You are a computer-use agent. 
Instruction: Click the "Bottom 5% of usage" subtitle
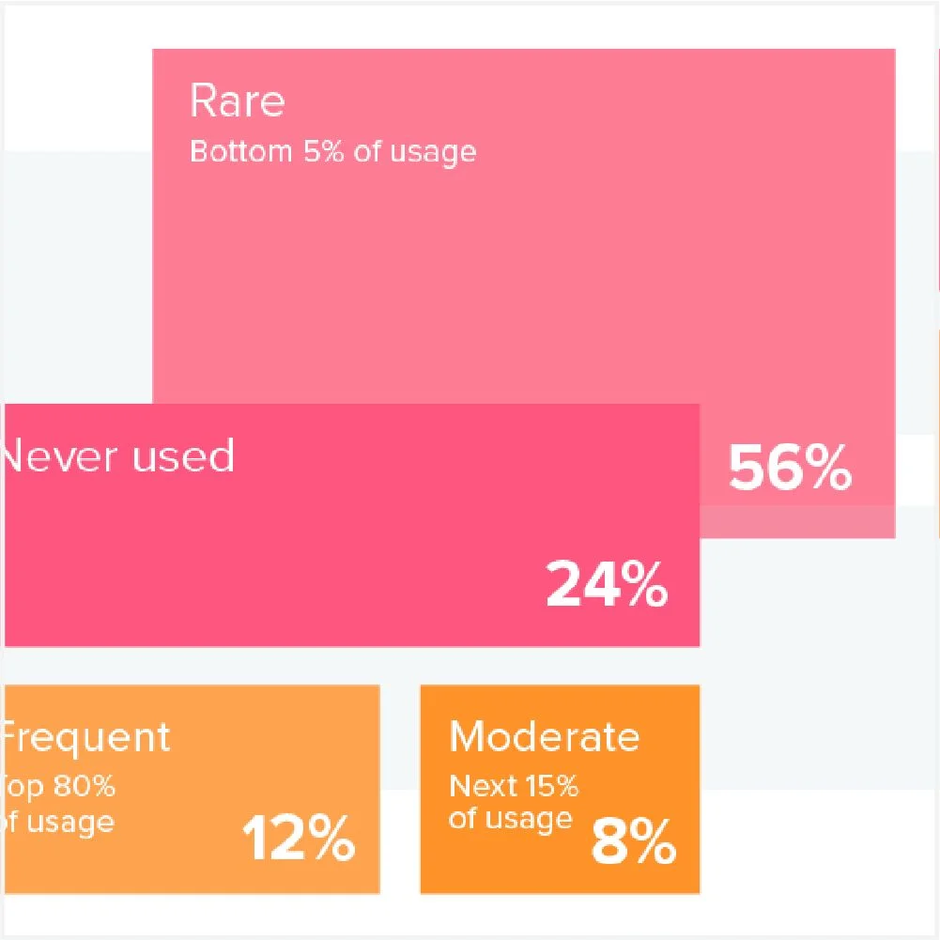(x=332, y=151)
